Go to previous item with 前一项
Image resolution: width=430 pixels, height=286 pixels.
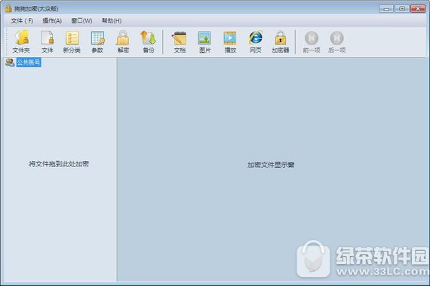[x=312, y=41]
